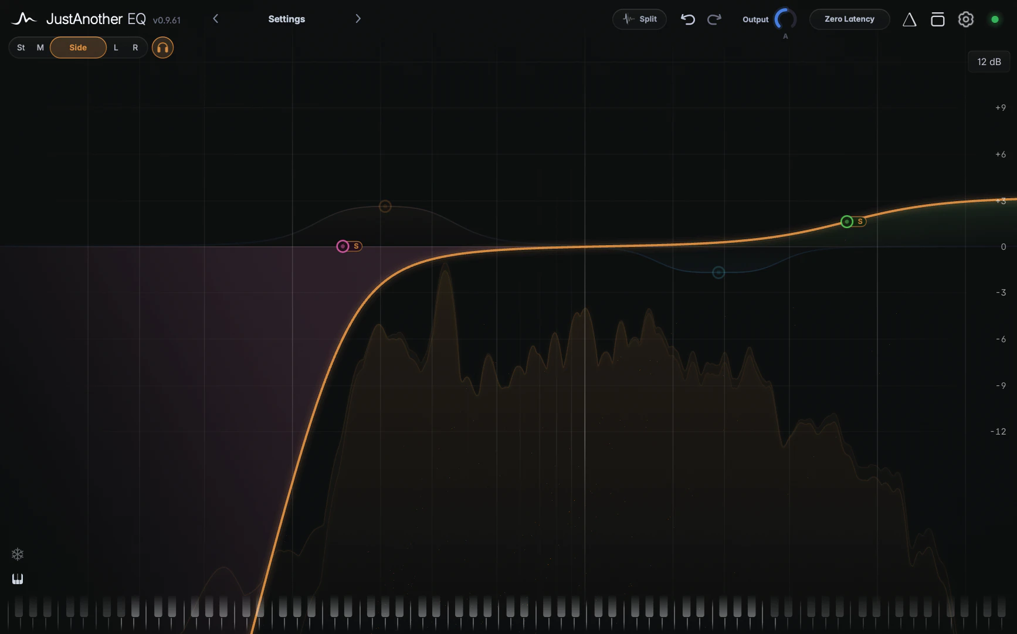Switch to Mid (M) channel mode
This screenshot has width=1017, height=634.
pos(40,48)
